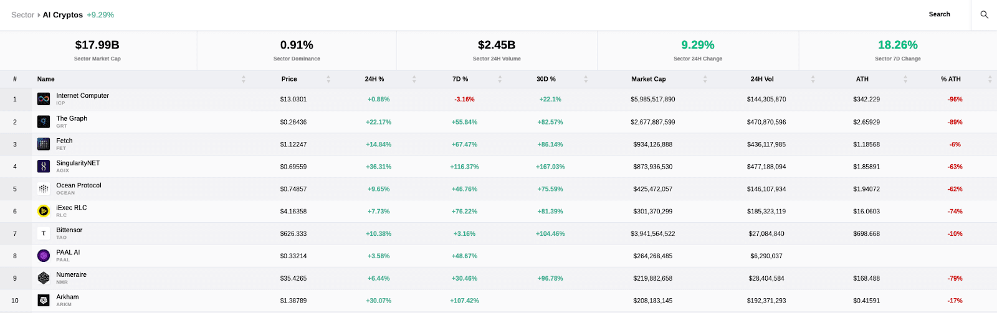Click PAAL AI market cap $264,268,485
Screen dimensions: 997x313
(653, 256)
